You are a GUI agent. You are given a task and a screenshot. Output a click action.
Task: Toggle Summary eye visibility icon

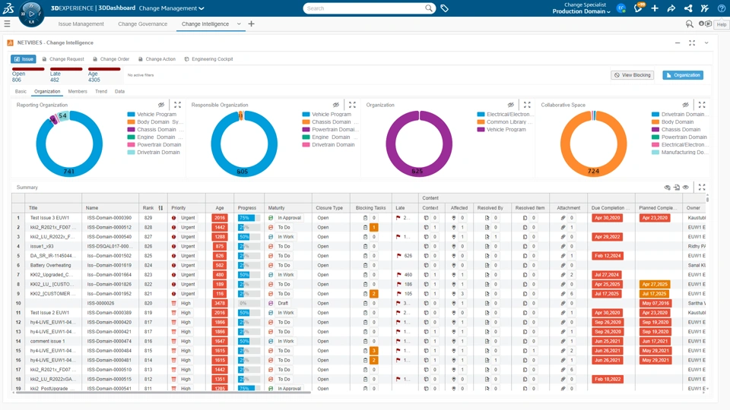coord(686,188)
